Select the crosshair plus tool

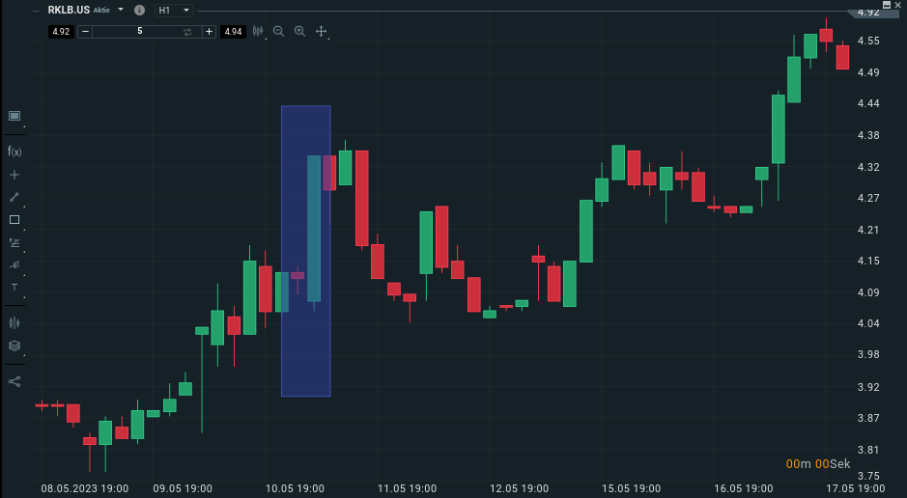tap(14, 175)
